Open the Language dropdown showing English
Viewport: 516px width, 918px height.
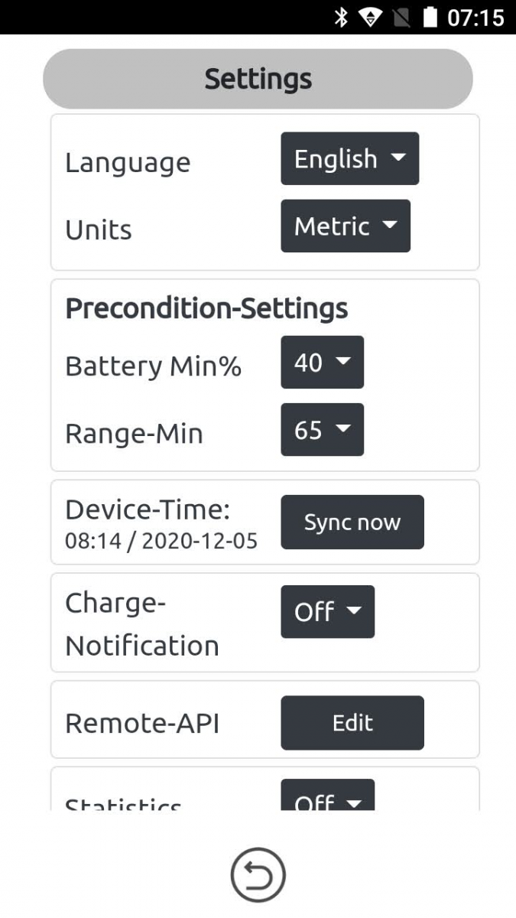click(x=349, y=159)
